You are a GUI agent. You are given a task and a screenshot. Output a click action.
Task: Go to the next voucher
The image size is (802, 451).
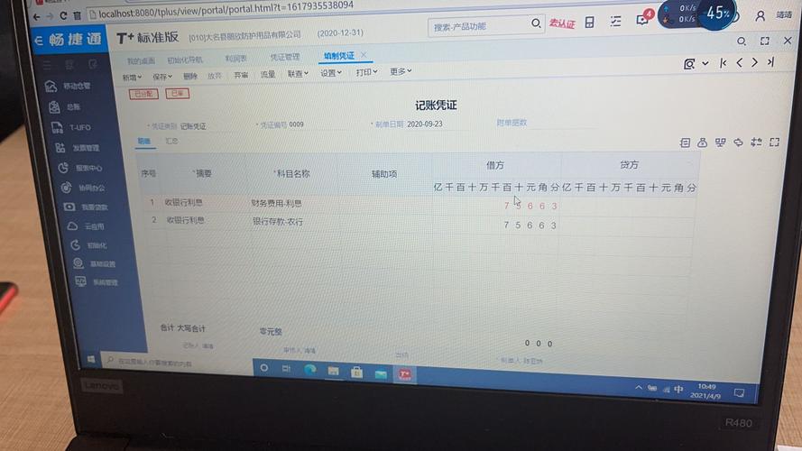754,62
